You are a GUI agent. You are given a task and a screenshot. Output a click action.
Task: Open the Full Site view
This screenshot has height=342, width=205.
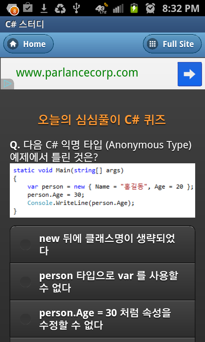tap(172, 44)
